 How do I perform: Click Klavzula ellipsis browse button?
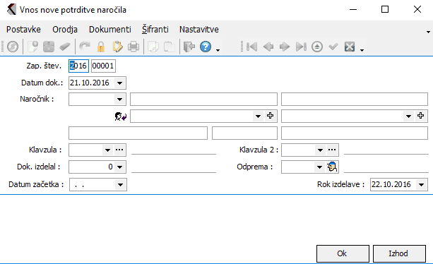click(119, 150)
